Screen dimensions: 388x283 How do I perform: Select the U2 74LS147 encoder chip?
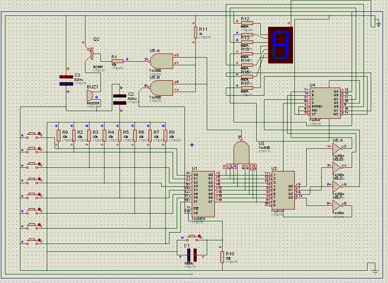[284, 190]
